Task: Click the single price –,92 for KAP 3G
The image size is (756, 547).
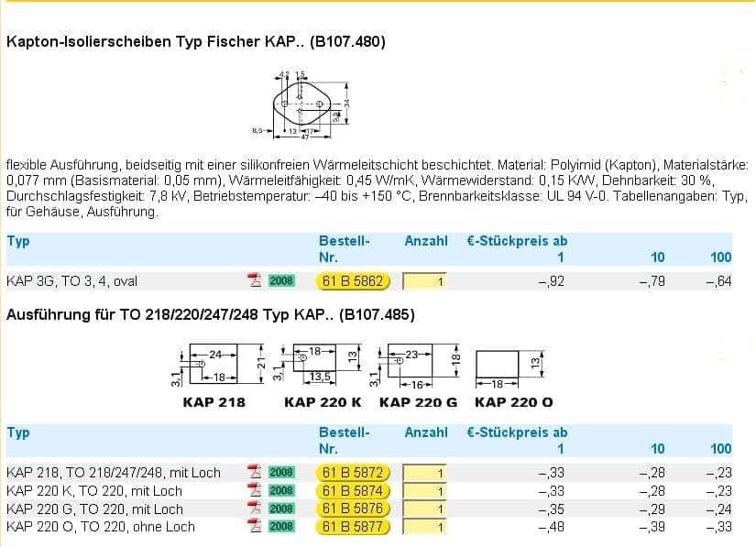Action: [x=551, y=281]
